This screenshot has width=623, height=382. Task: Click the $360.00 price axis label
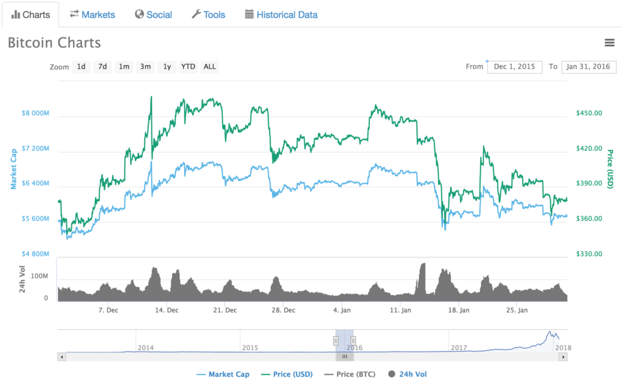(589, 219)
